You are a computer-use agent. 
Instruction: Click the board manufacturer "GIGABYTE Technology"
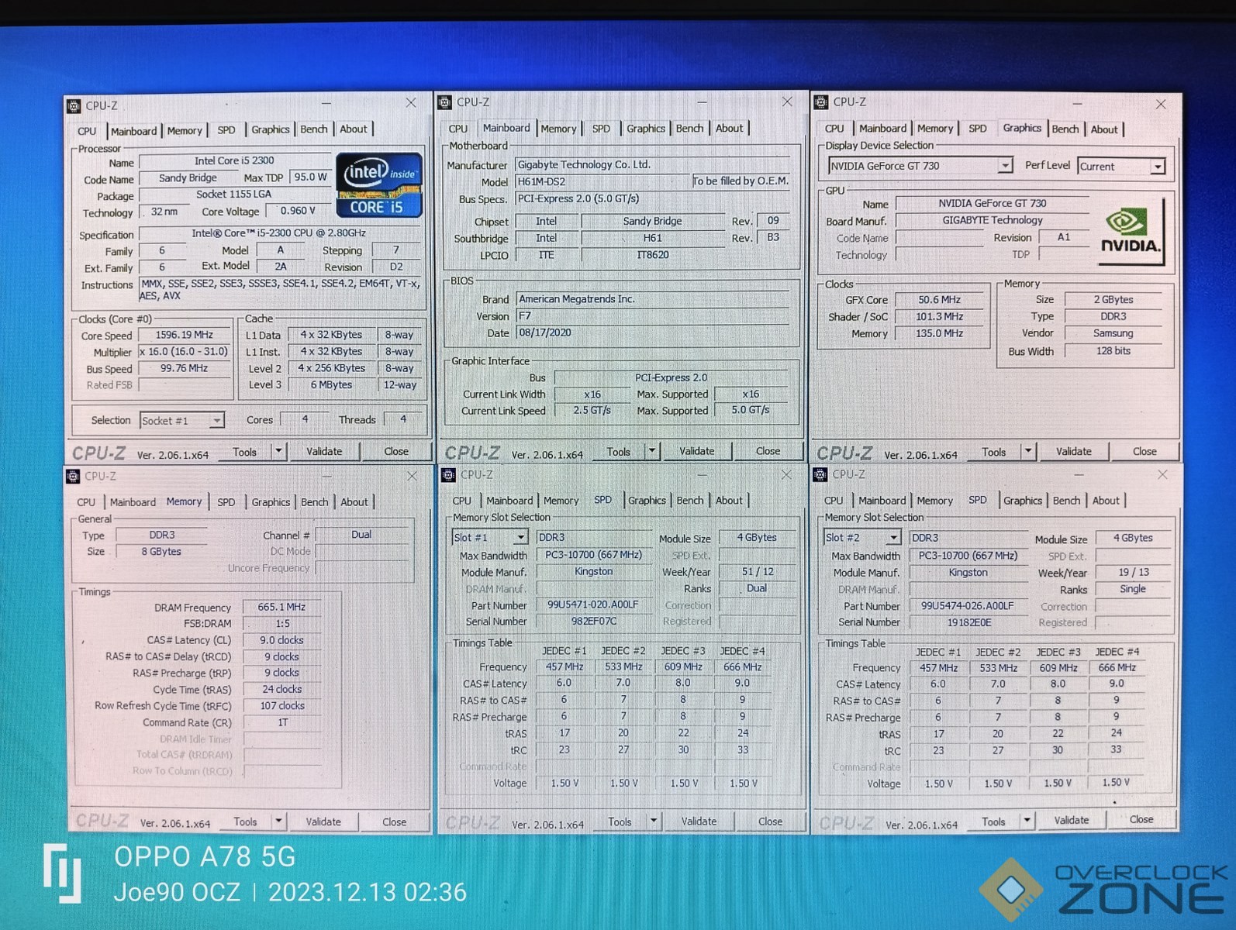[993, 220]
